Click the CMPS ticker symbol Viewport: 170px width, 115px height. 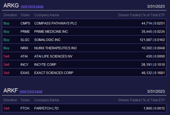pos(25,23)
